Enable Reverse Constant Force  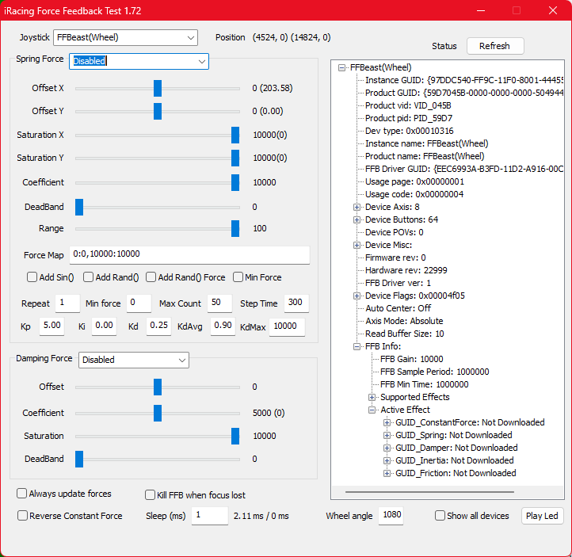click(x=23, y=516)
